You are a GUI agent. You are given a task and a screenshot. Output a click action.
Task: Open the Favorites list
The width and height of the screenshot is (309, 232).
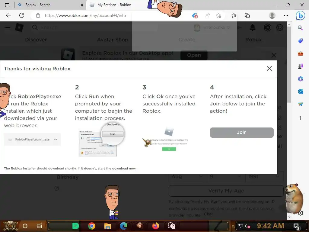pyautogui.click(x=234, y=15)
